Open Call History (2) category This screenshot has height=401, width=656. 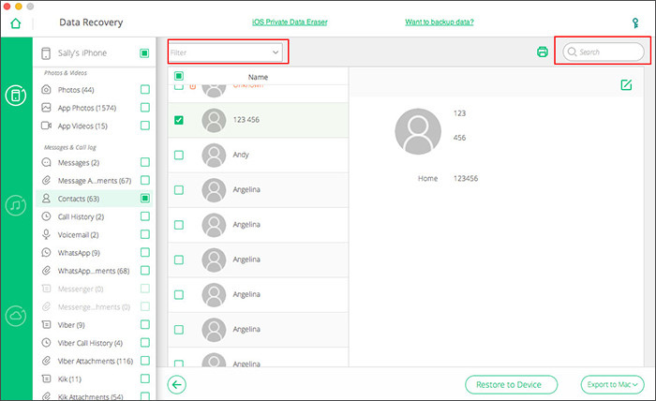(x=80, y=216)
